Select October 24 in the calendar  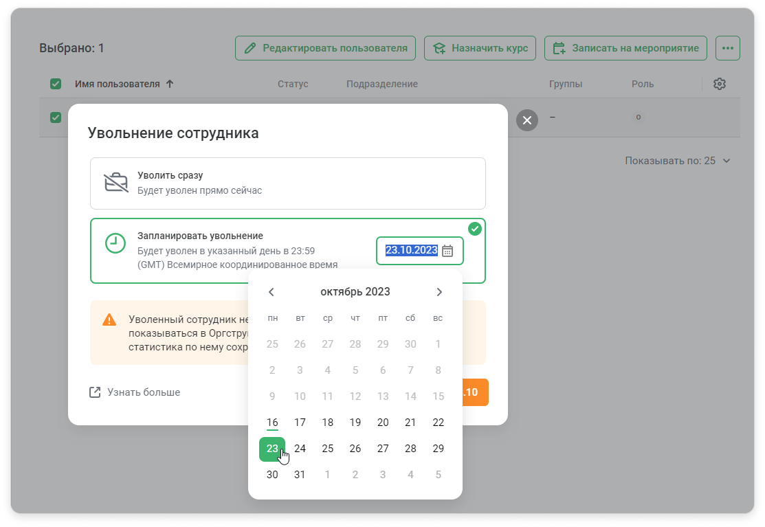300,449
